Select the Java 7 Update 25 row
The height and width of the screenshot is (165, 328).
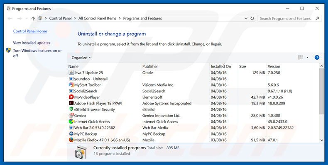coord(193,73)
